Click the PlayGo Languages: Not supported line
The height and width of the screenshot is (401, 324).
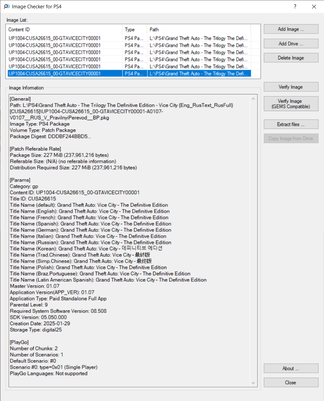point(48,373)
